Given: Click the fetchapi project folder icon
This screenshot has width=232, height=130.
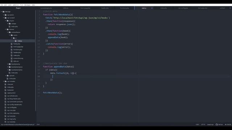Looking at the screenshot, I should 4,12.
